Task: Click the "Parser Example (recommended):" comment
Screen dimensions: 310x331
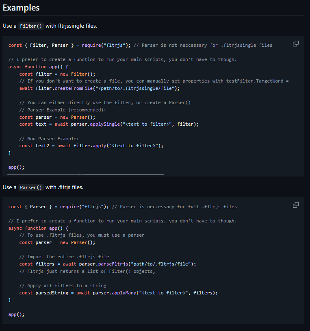Action: (x=65, y=110)
